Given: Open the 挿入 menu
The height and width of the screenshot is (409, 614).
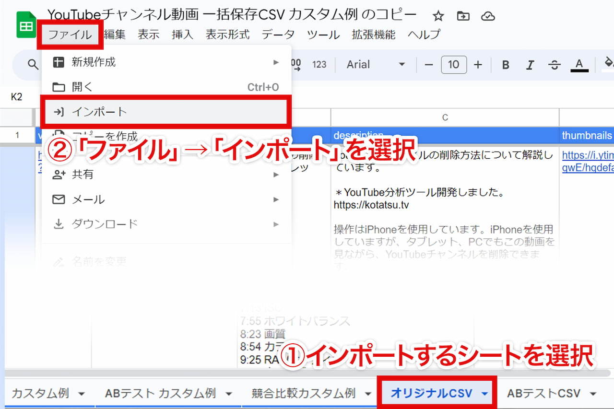Looking at the screenshot, I should pos(182,35).
